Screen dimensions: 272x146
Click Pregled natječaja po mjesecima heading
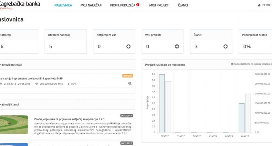[165, 65]
